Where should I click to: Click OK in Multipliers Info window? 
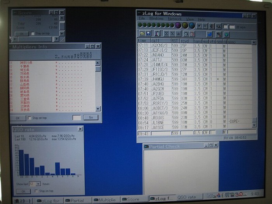pyautogui.click(x=18, y=118)
